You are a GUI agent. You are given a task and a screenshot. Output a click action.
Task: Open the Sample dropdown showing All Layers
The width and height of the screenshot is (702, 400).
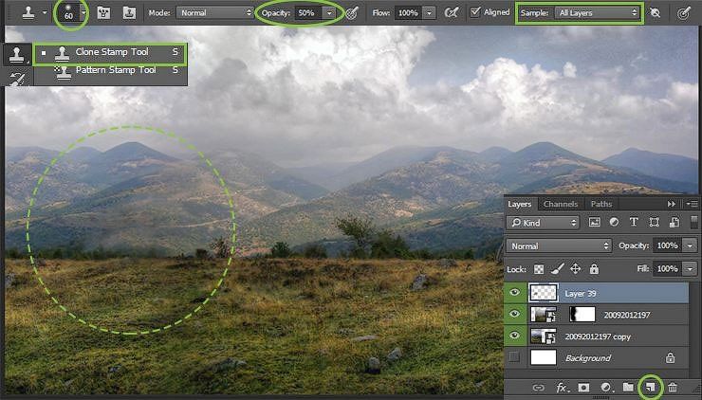click(x=598, y=13)
